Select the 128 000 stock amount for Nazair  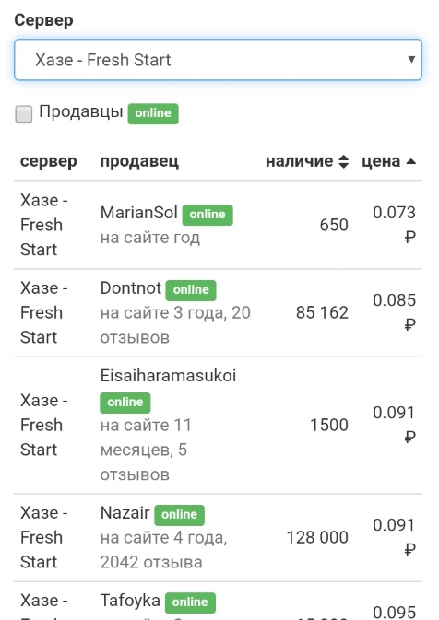tap(317, 537)
